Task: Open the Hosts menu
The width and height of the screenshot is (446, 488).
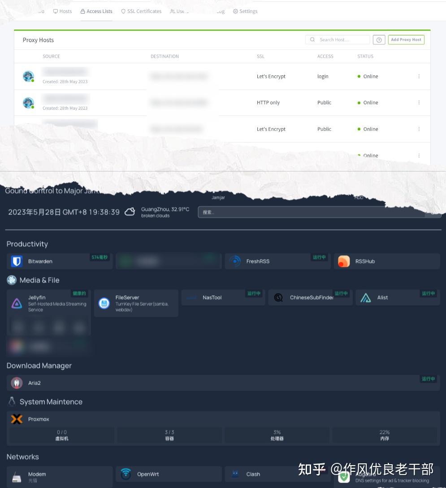Action: 62,11
